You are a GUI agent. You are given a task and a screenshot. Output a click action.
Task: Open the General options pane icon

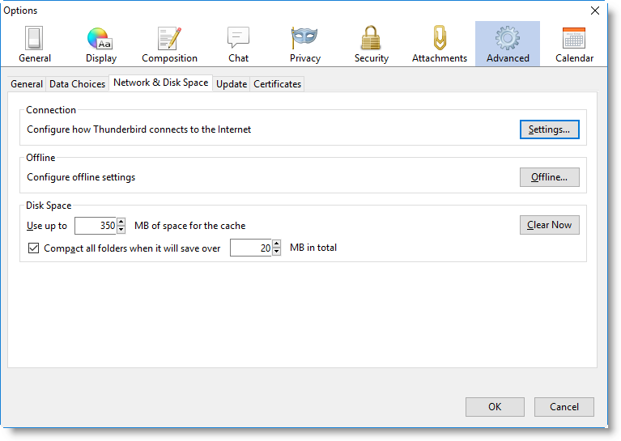pyautogui.click(x=35, y=39)
